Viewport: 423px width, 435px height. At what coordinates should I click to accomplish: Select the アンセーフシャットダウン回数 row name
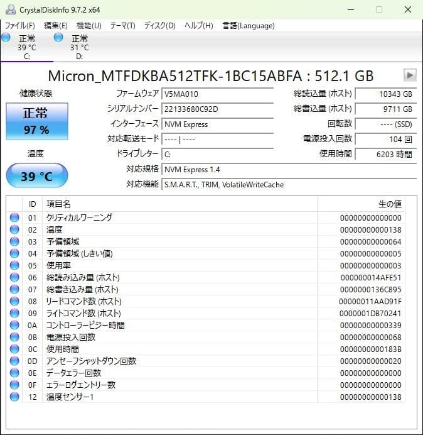click(91, 361)
